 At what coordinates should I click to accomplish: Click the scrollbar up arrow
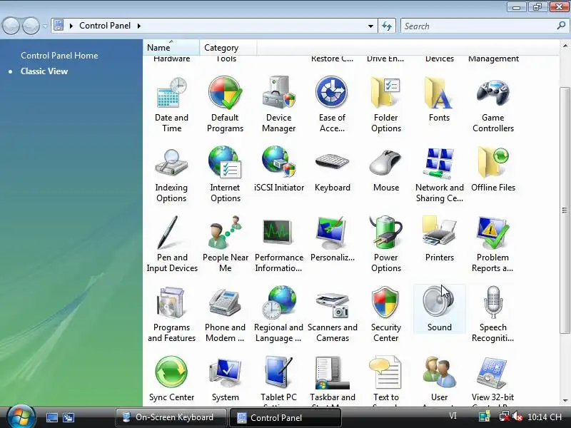565,46
